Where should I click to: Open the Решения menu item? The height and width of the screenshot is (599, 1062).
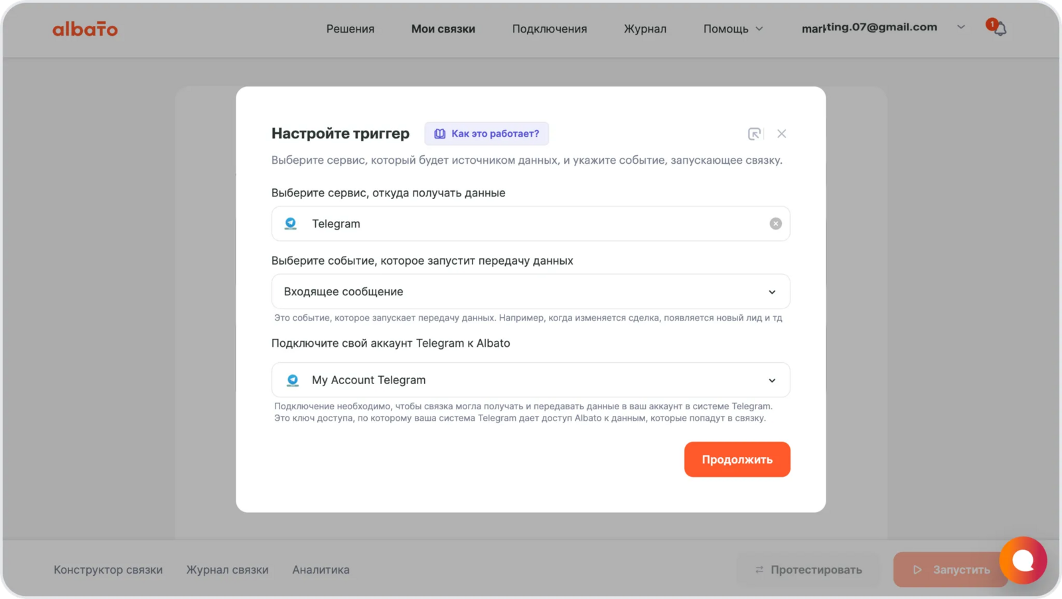pyautogui.click(x=350, y=29)
